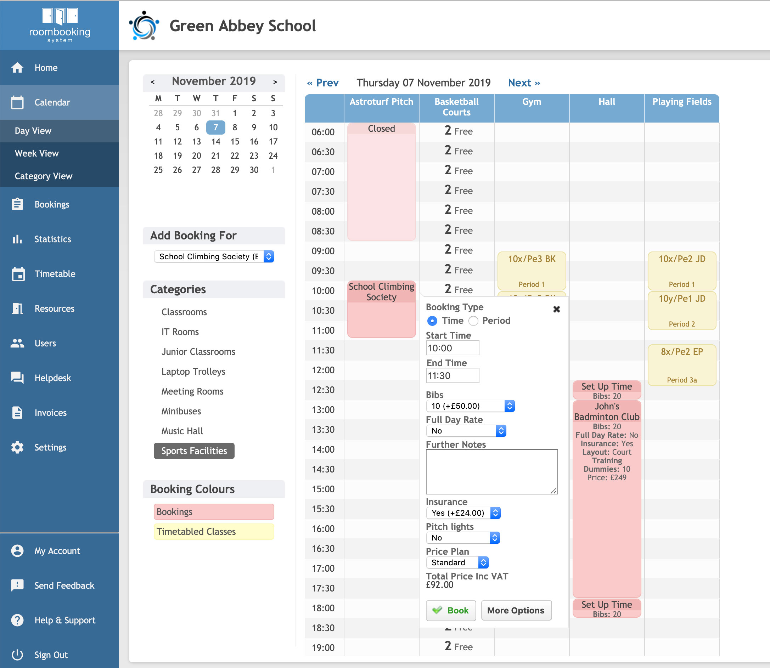
Task: Switch to Week View
Action: tap(36, 154)
